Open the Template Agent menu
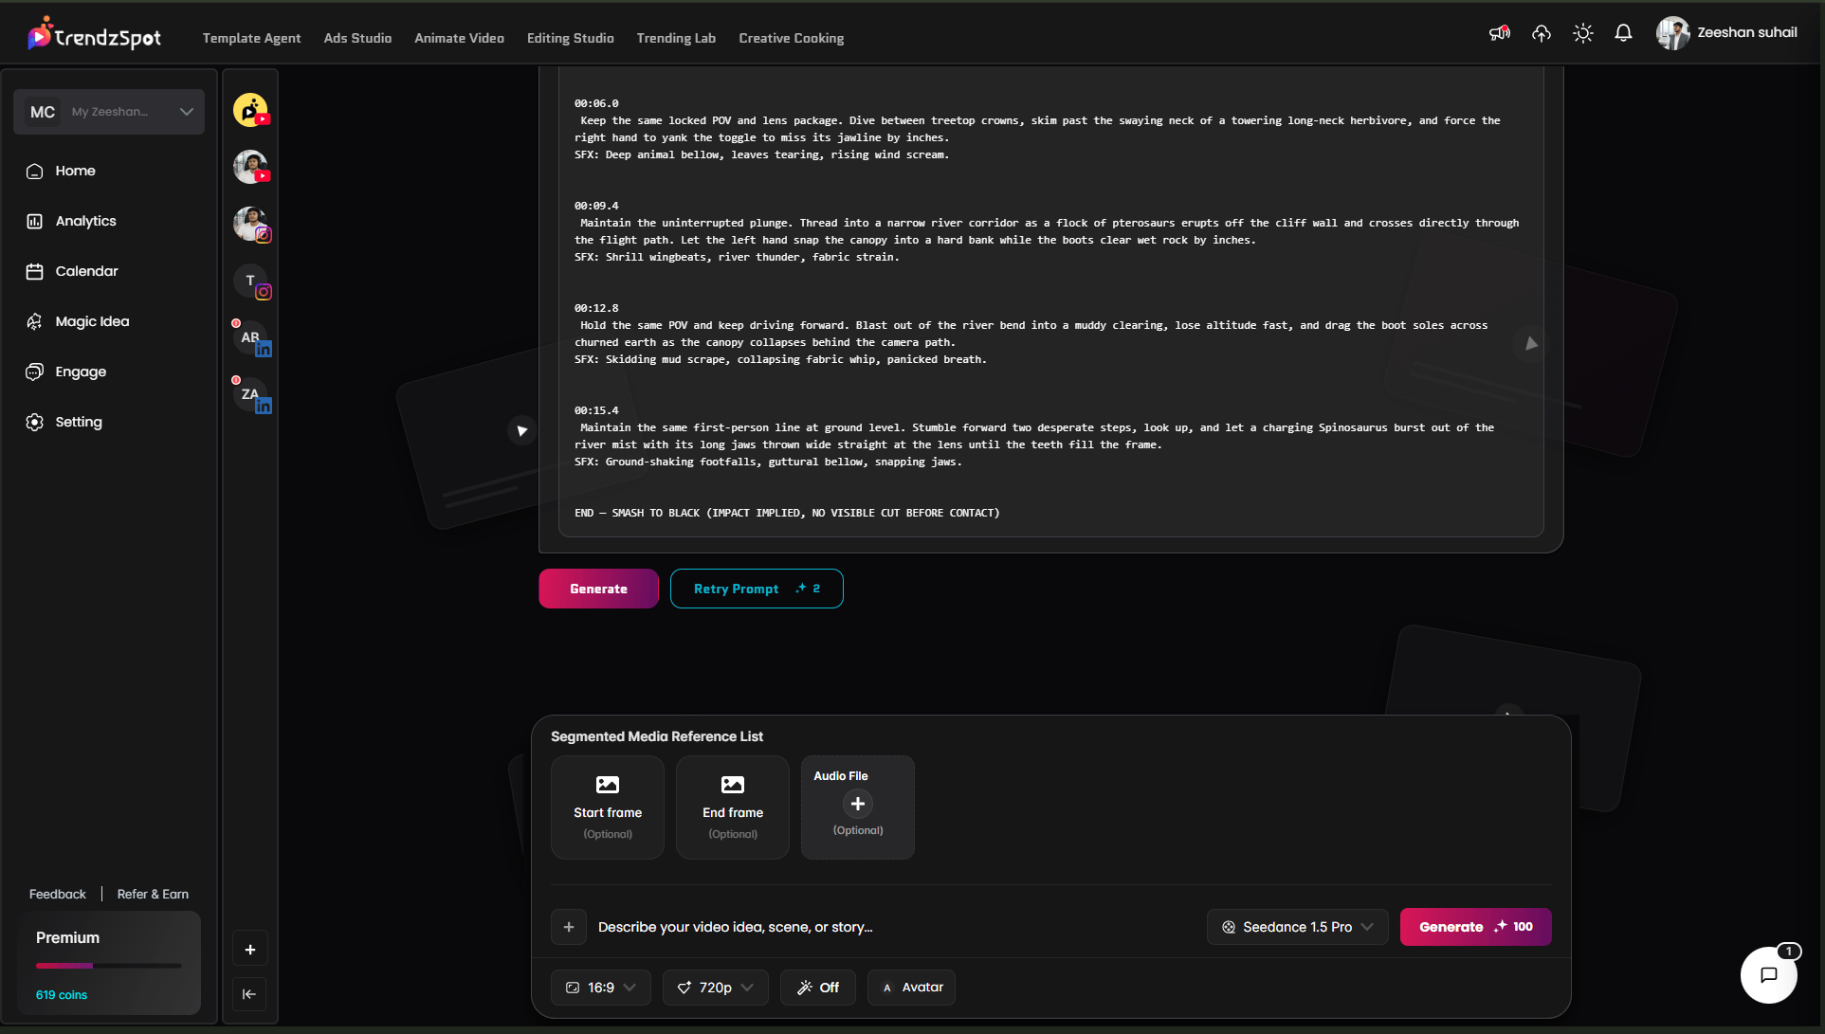The width and height of the screenshot is (1825, 1034). pyautogui.click(x=251, y=38)
